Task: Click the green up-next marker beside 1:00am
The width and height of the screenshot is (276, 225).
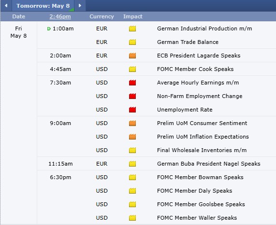Action: click(x=49, y=28)
